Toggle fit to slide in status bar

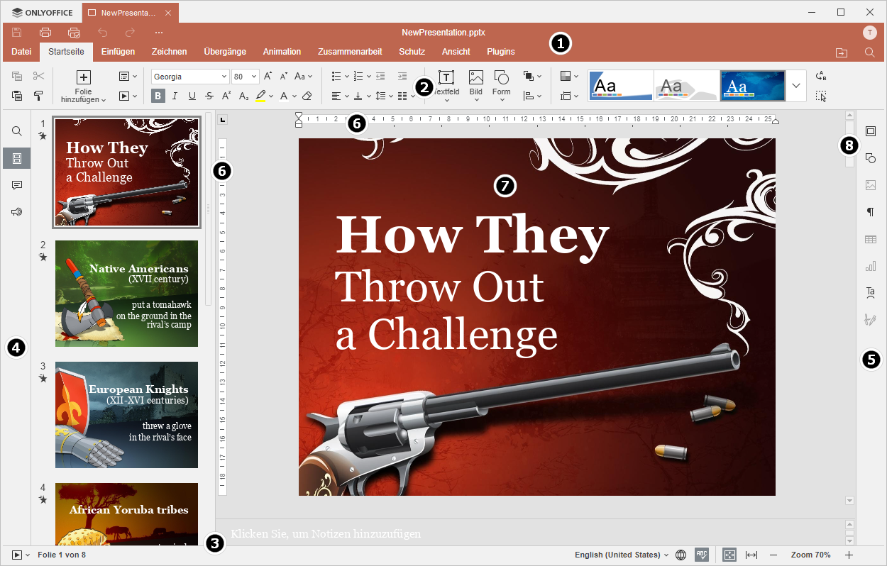tap(729, 555)
